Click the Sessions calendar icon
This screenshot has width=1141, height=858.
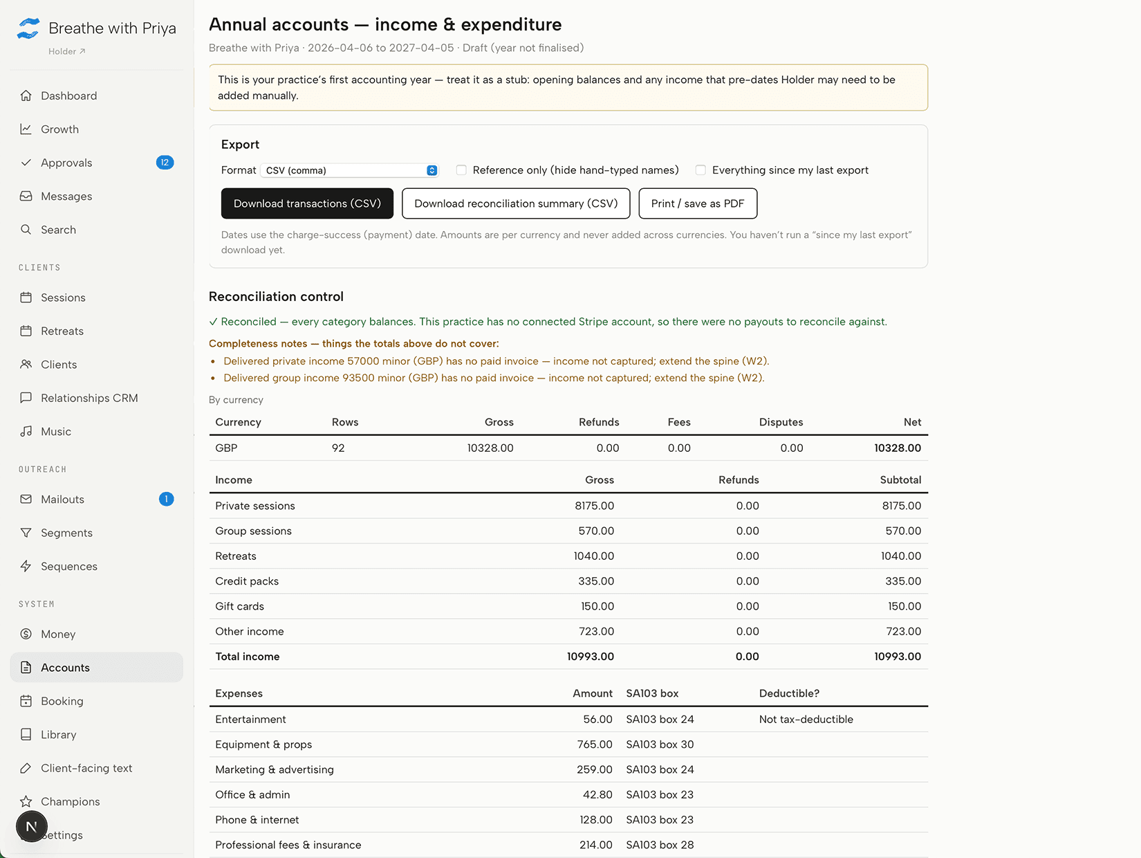26,298
